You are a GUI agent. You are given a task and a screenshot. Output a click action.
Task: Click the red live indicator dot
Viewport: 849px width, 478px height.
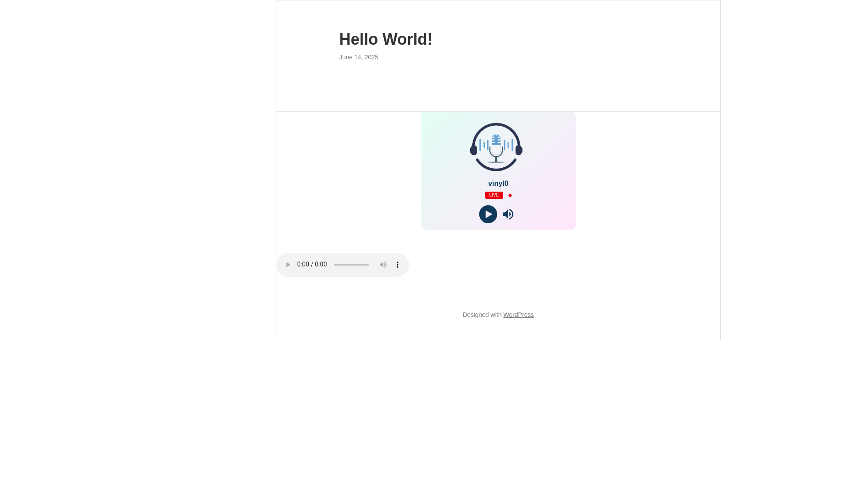[510, 195]
